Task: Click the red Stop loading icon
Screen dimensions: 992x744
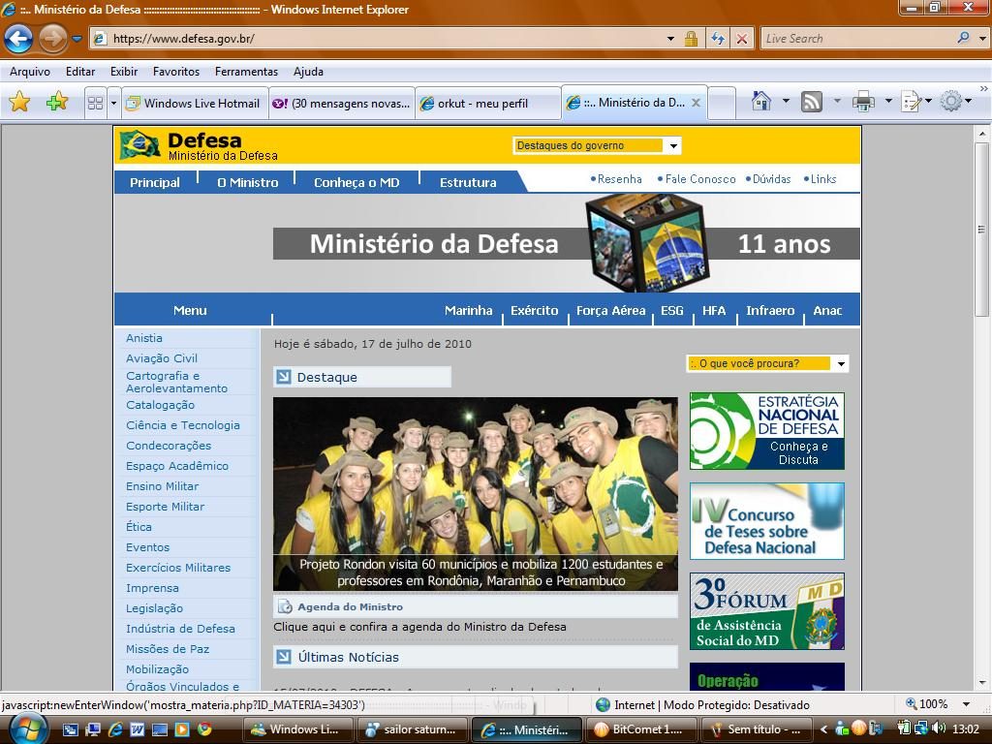Action: point(741,39)
